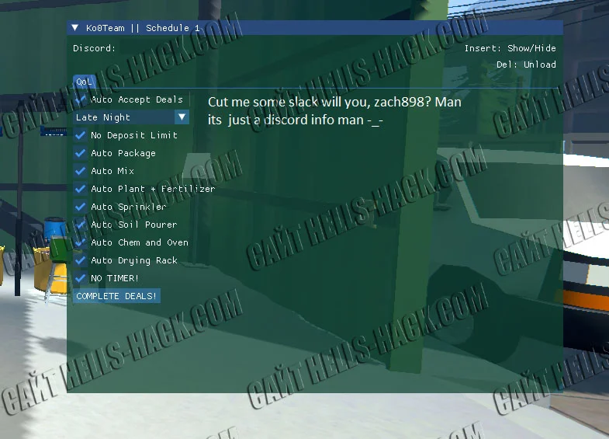Click the No Deposit Limit label

[134, 135]
